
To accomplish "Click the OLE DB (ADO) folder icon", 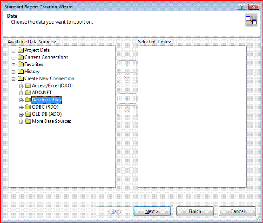I will 28,114.
